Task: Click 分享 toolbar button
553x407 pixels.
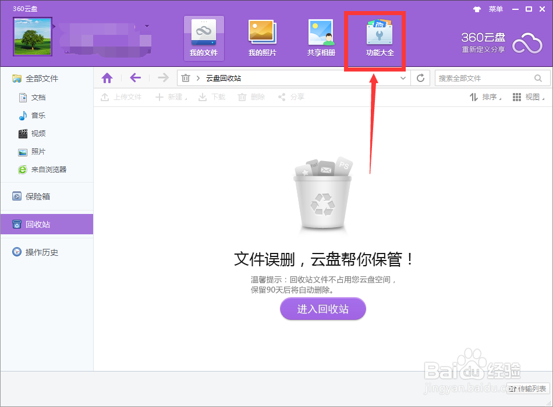Action: coord(291,97)
